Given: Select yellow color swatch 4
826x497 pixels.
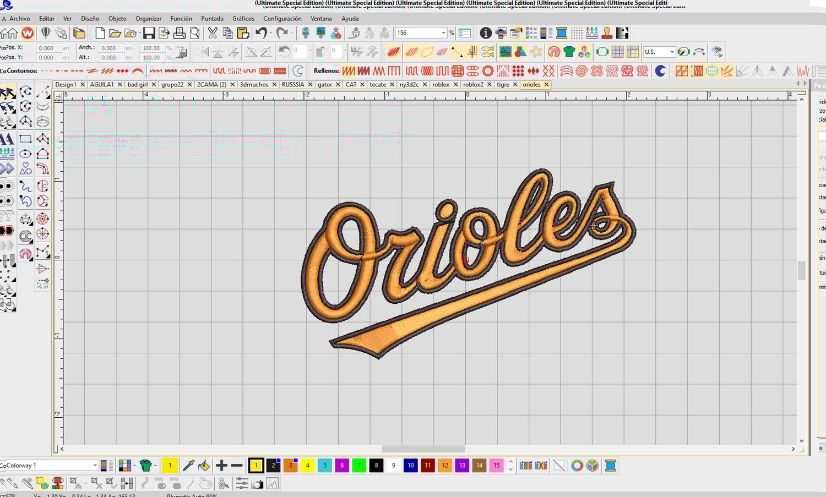Looking at the screenshot, I should tap(307, 466).
